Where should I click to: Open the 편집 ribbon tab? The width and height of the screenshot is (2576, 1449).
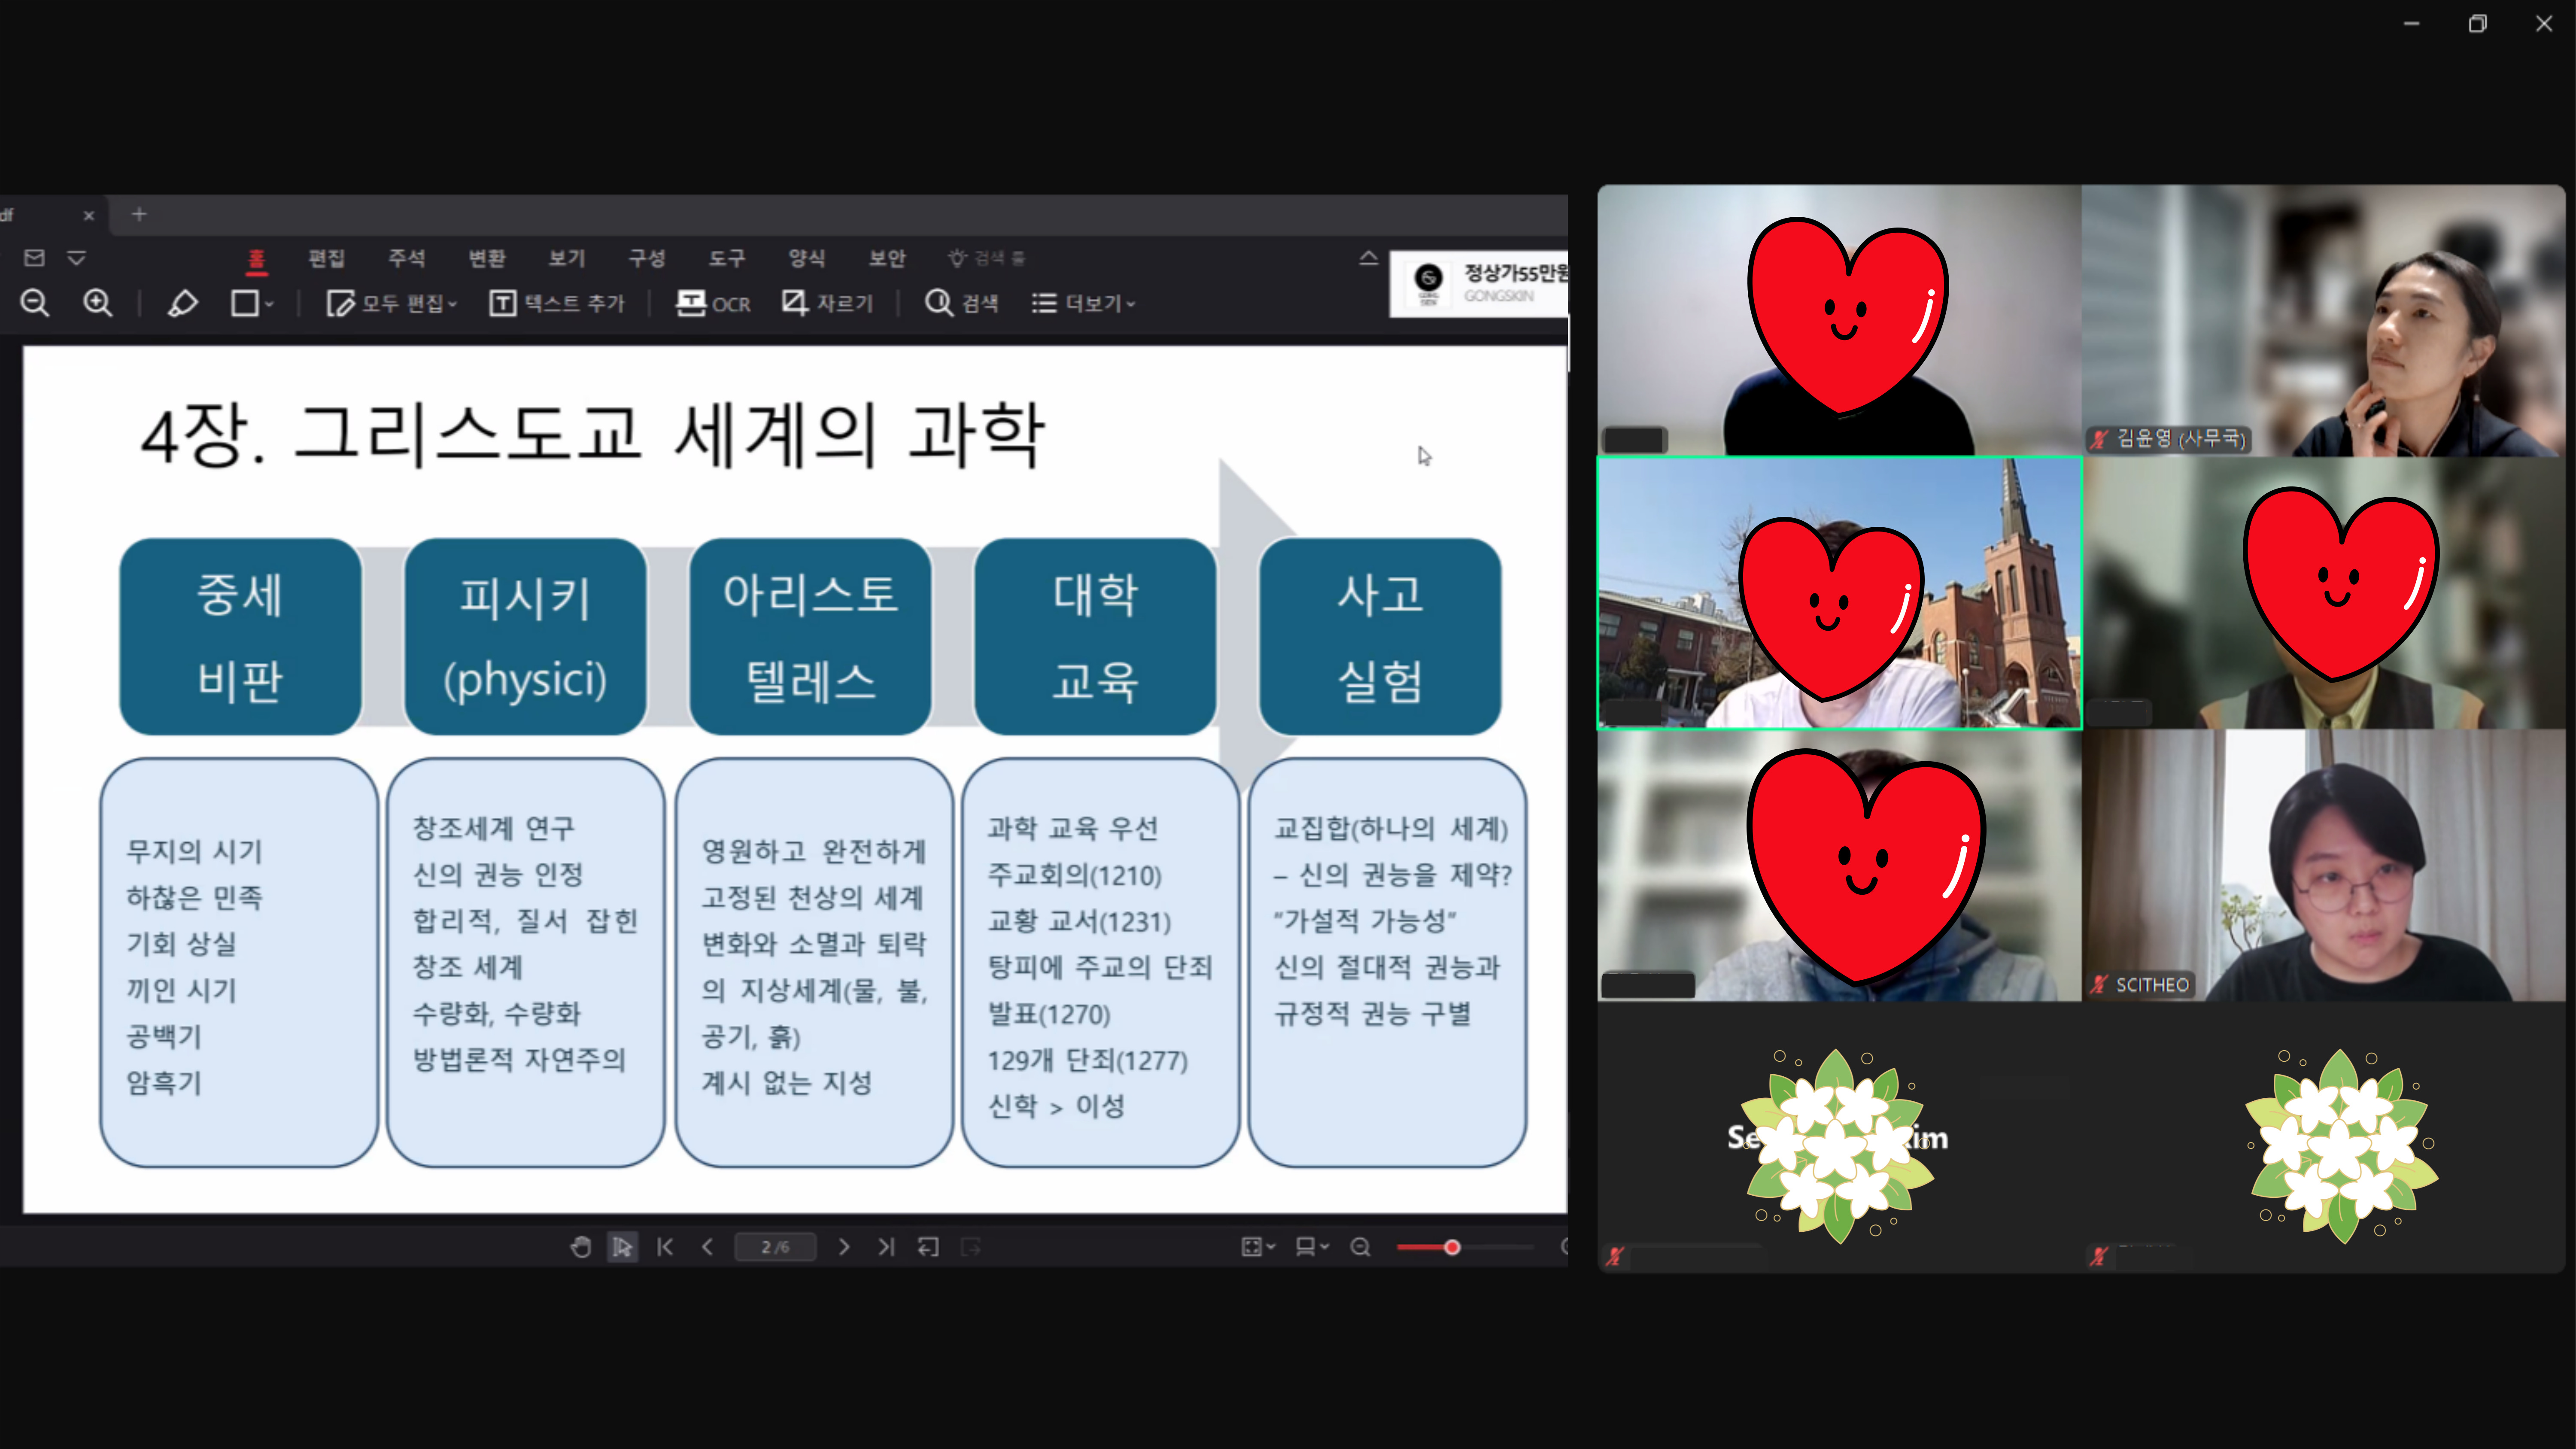coord(326,258)
